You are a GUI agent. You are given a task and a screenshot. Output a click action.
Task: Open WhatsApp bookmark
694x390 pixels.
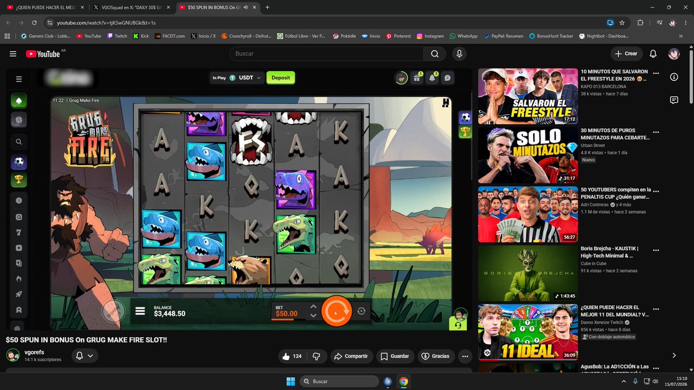463,36
